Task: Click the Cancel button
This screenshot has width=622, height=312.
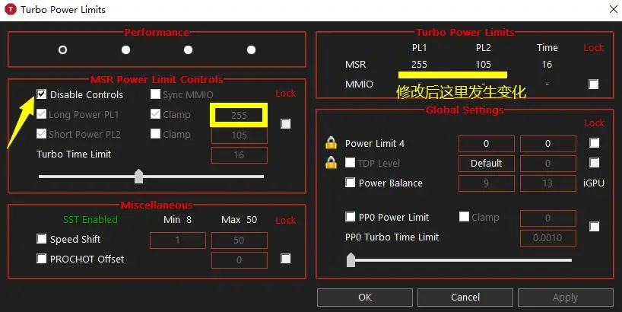Action: [465, 297]
